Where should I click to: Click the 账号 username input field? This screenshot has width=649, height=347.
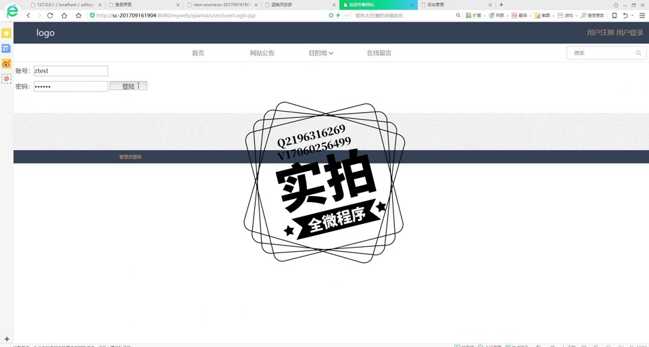tap(71, 71)
